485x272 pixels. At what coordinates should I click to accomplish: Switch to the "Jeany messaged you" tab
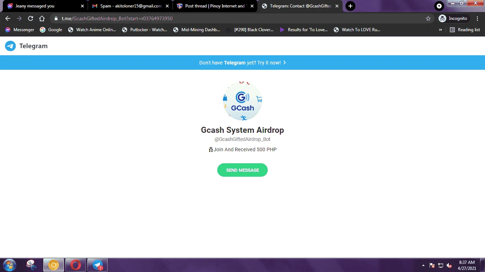[45, 6]
